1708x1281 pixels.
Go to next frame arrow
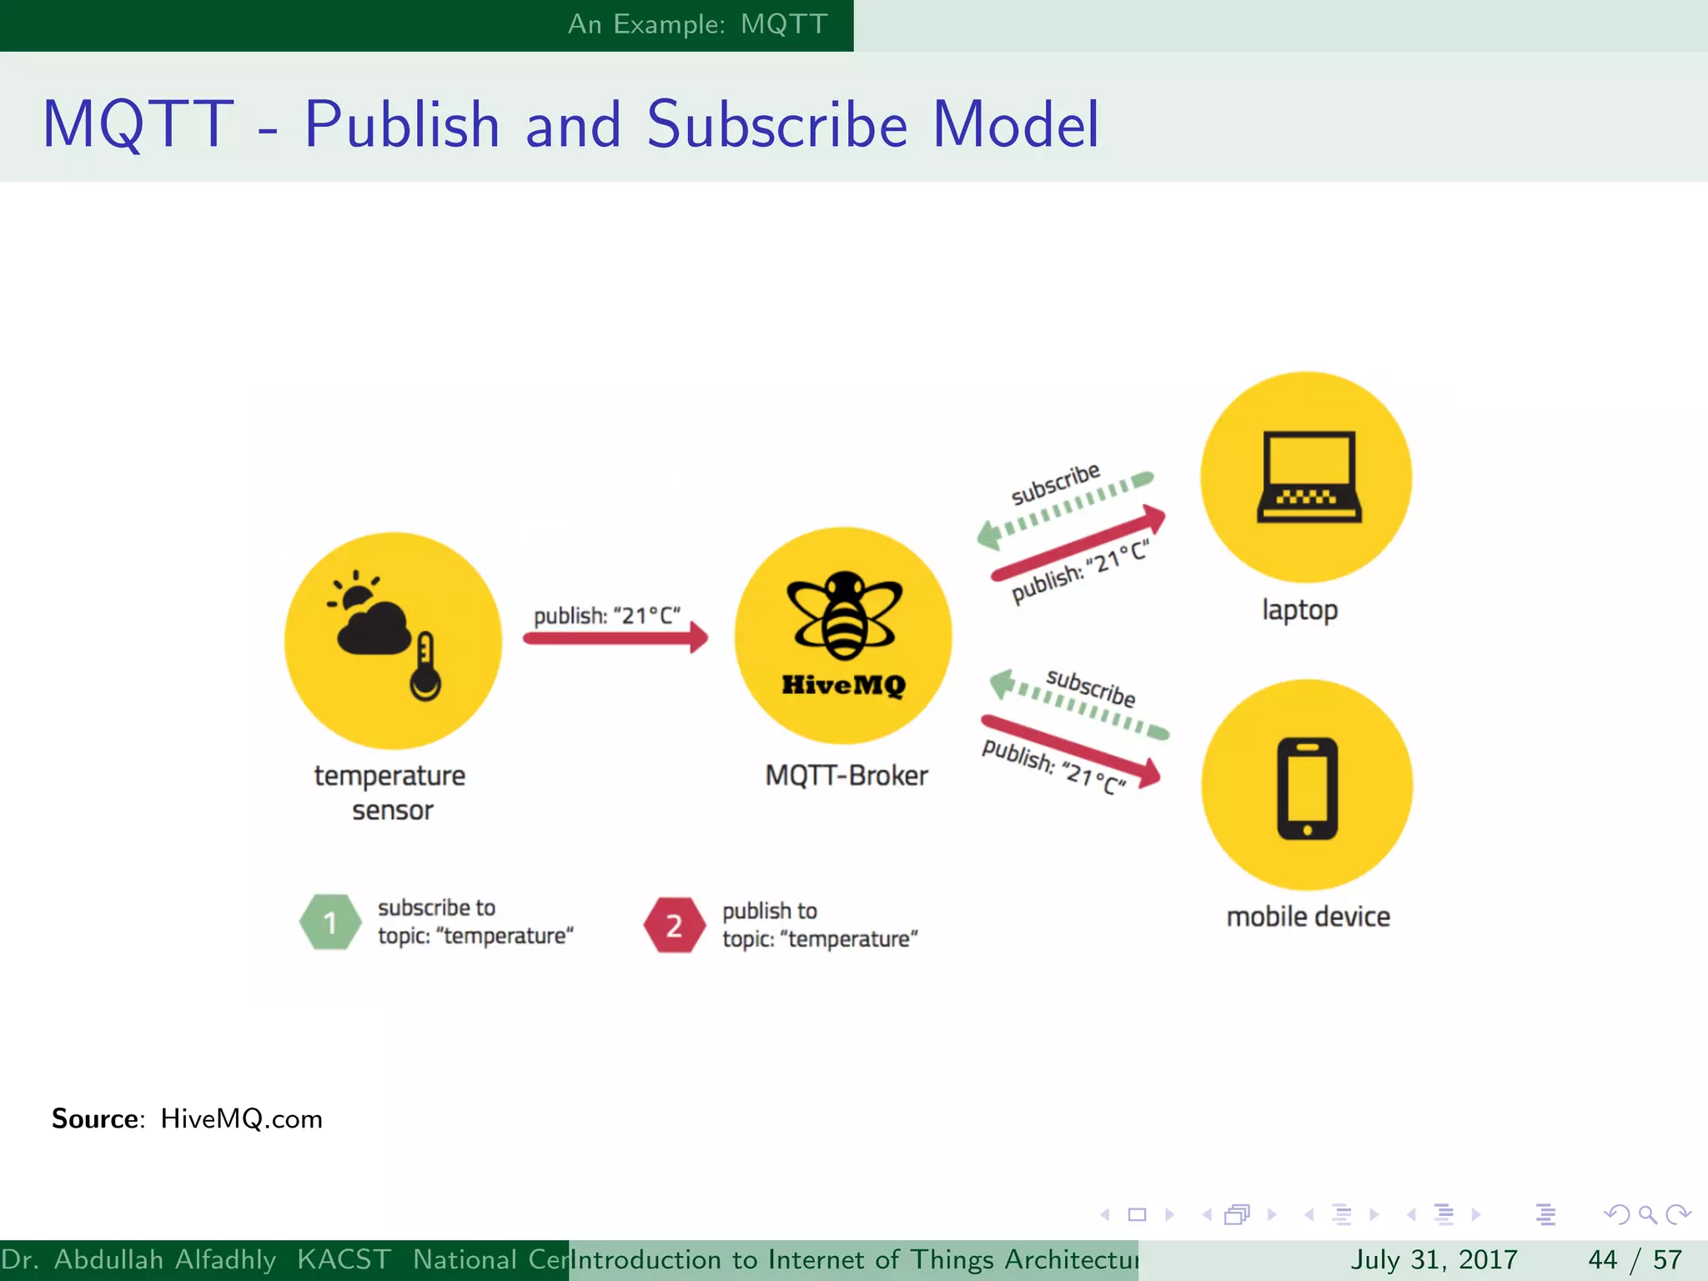coord(1272,1215)
